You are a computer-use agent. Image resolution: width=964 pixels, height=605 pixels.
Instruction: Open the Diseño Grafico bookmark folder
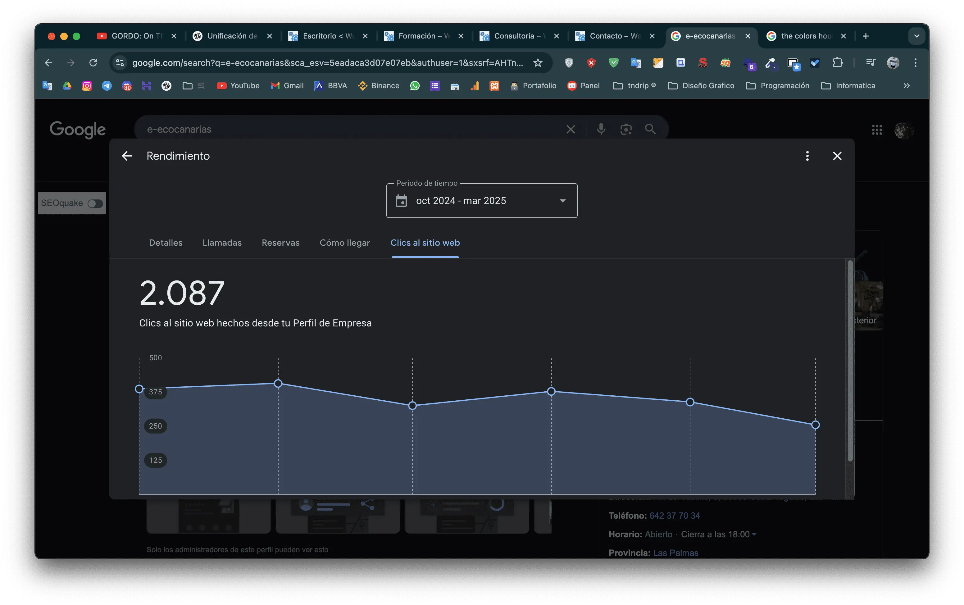click(x=701, y=86)
